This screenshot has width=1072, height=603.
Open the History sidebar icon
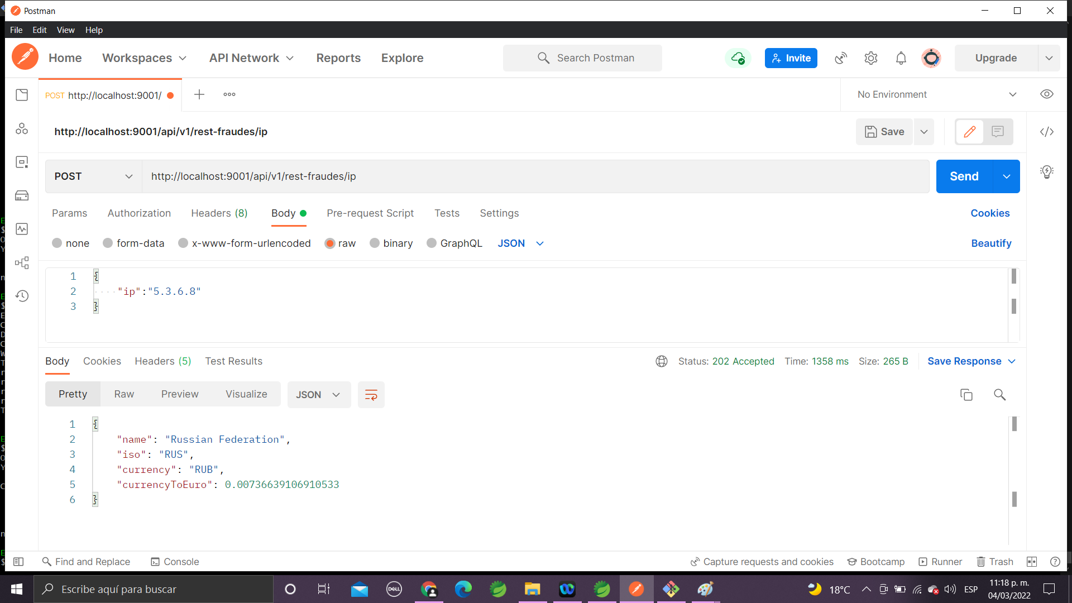(22, 296)
